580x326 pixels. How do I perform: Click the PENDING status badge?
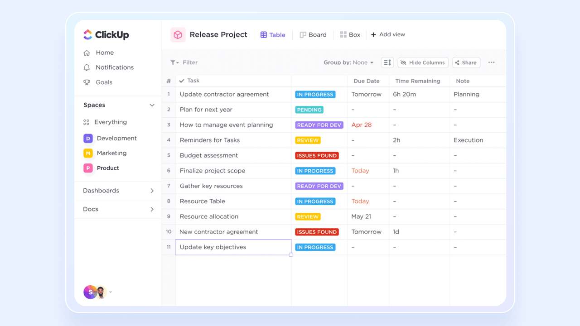309,110
